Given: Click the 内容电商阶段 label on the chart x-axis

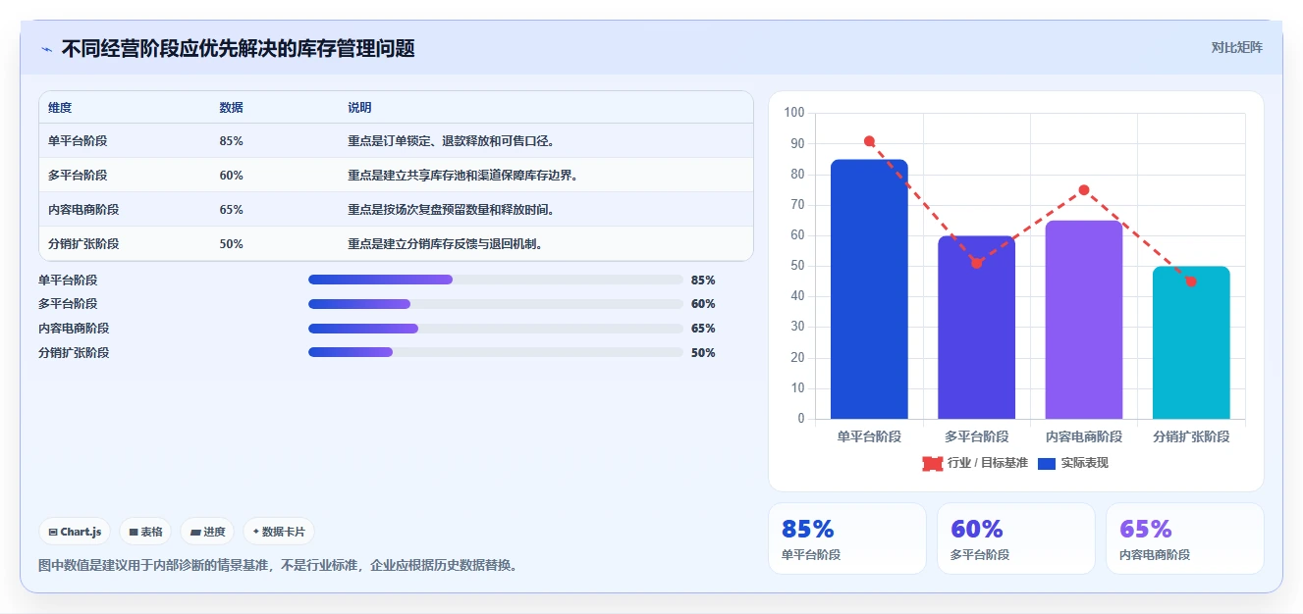Looking at the screenshot, I should pos(1084,436).
